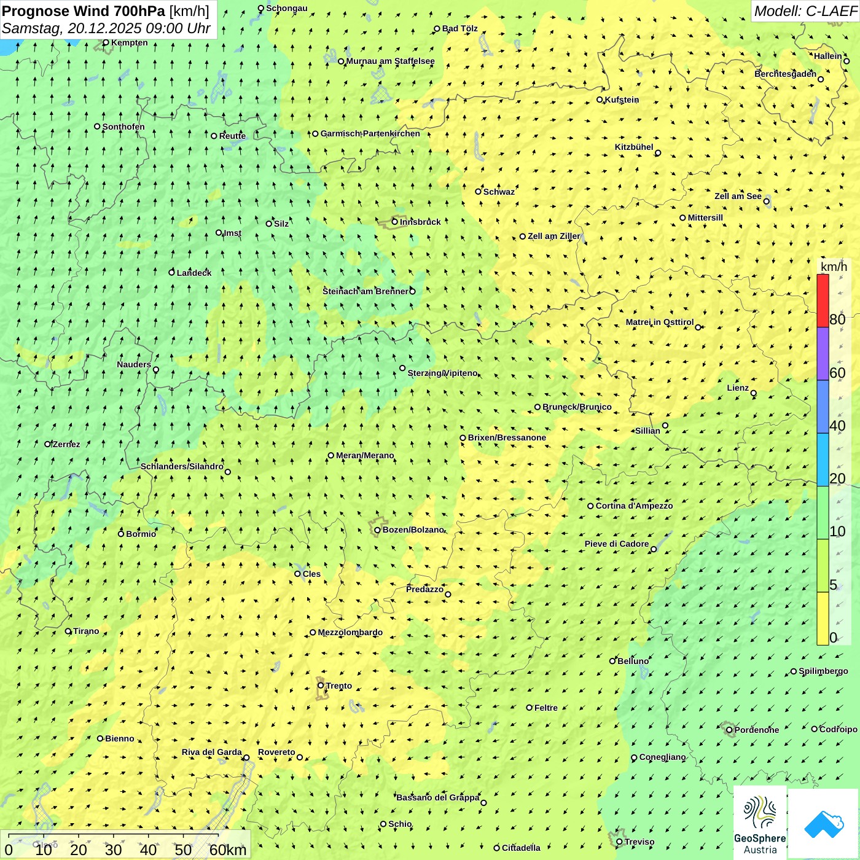
Task: Click the title 'Prognose Wind 700hPa [km/h]'
Action: click(x=106, y=11)
